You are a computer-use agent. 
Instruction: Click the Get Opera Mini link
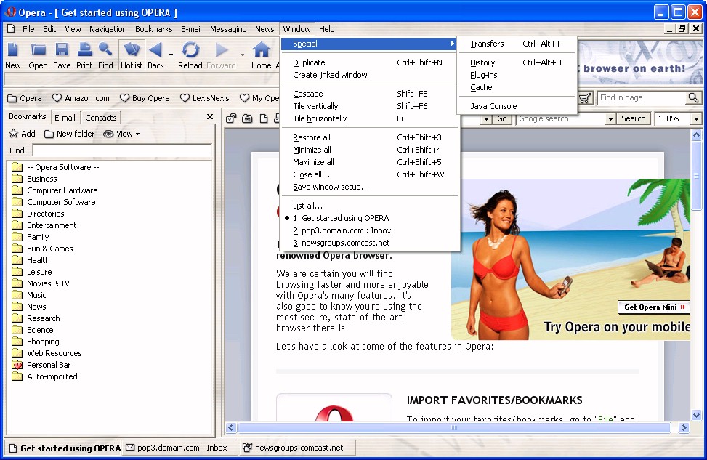point(654,307)
